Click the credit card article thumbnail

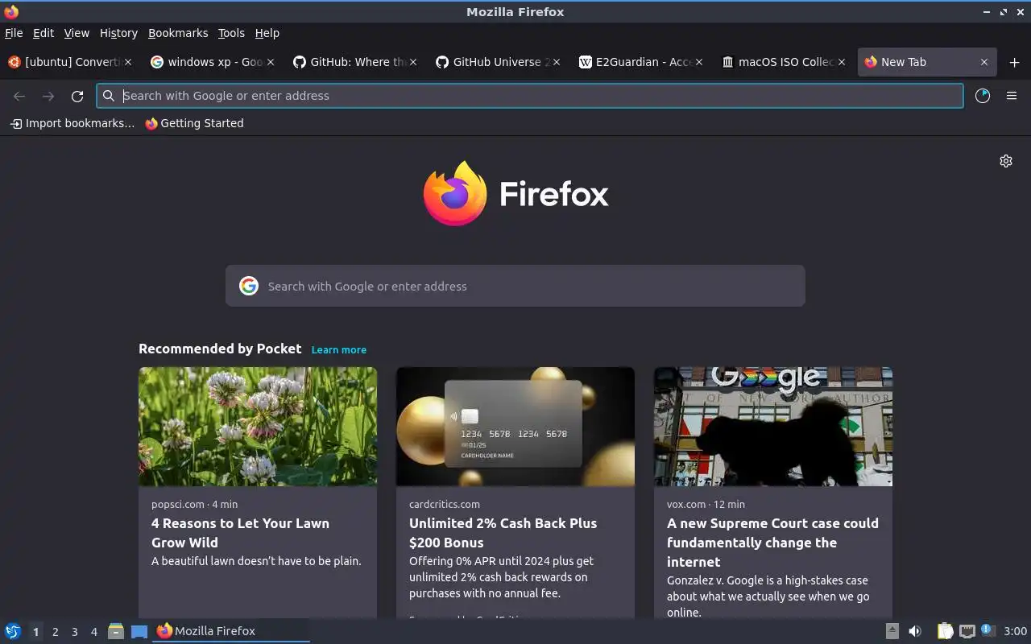tap(515, 427)
